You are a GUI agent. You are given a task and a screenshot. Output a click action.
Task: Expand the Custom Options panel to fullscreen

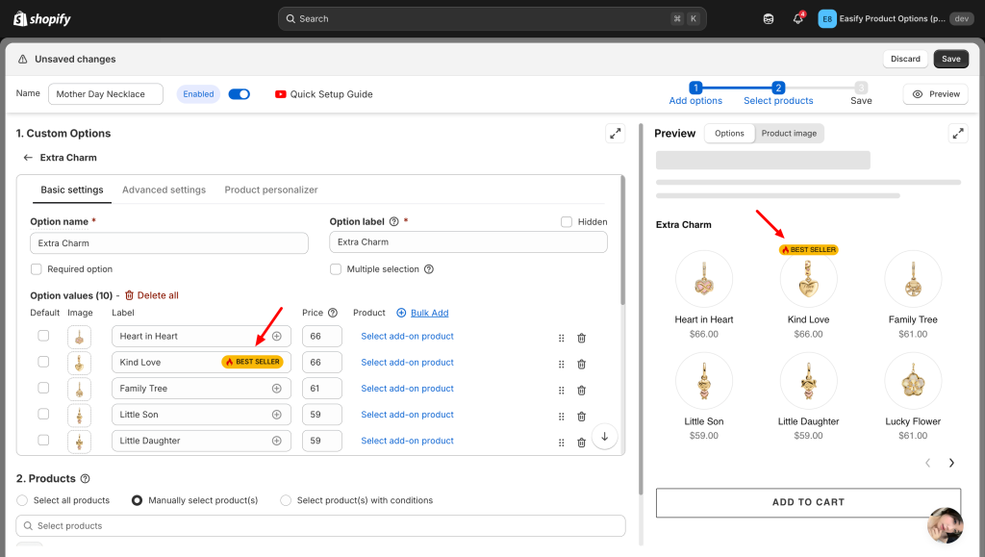click(x=615, y=134)
